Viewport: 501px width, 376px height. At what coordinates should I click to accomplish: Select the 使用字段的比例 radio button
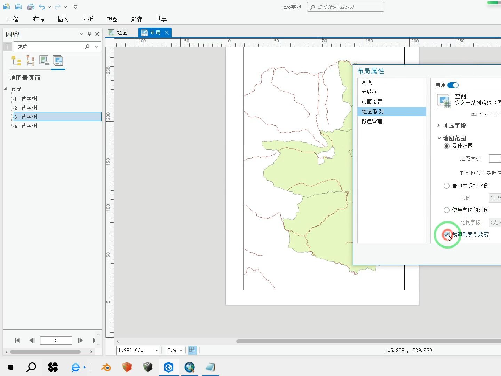(446, 210)
